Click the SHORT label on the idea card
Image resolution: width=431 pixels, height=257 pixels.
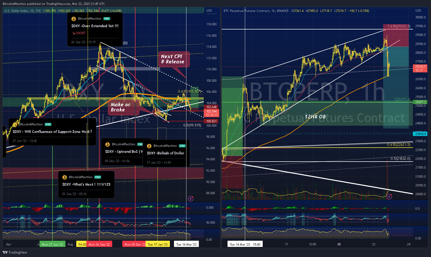tap(81, 33)
